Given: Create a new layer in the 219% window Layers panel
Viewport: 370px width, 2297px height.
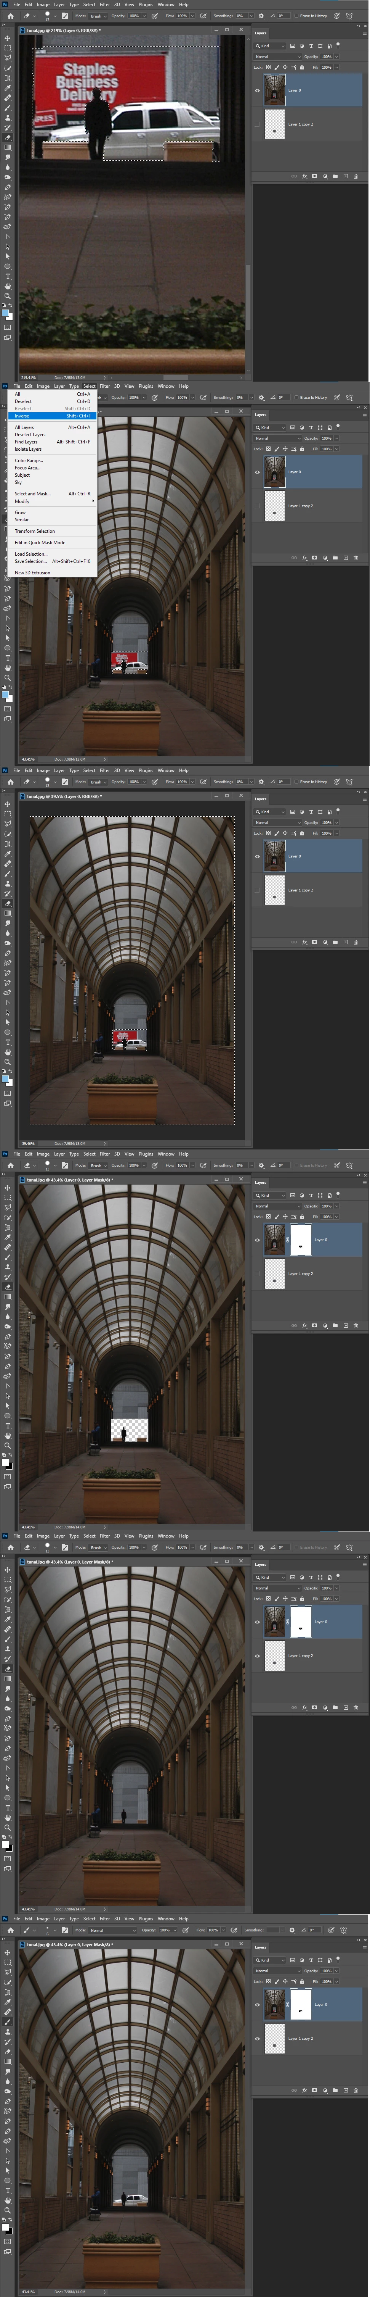Looking at the screenshot, I should click(346, 177).
